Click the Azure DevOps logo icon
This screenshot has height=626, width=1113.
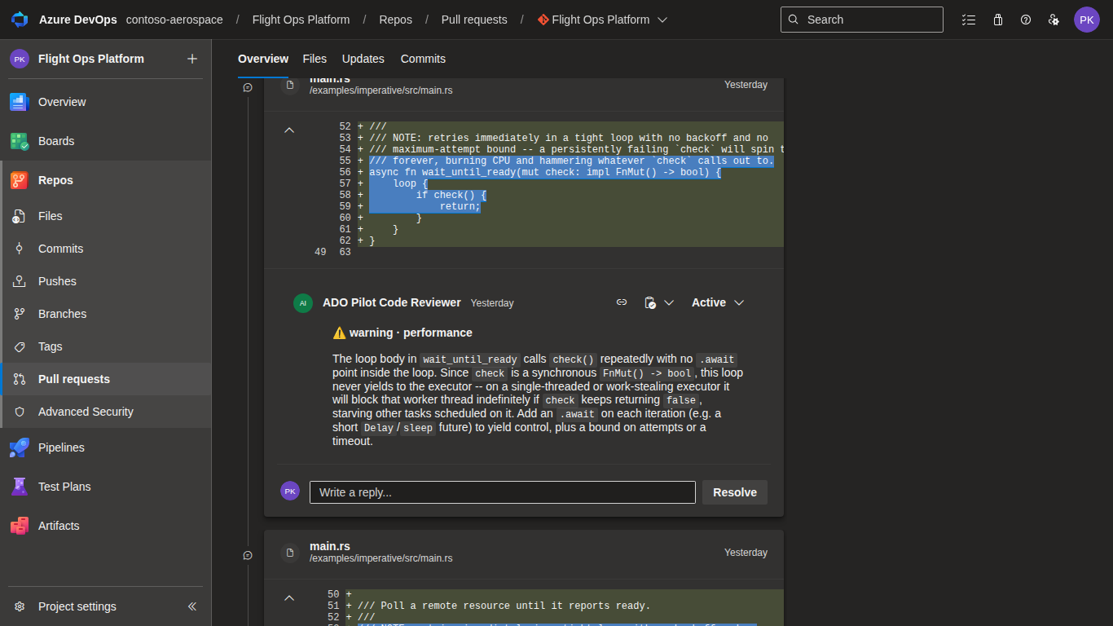tap(20, 20)
